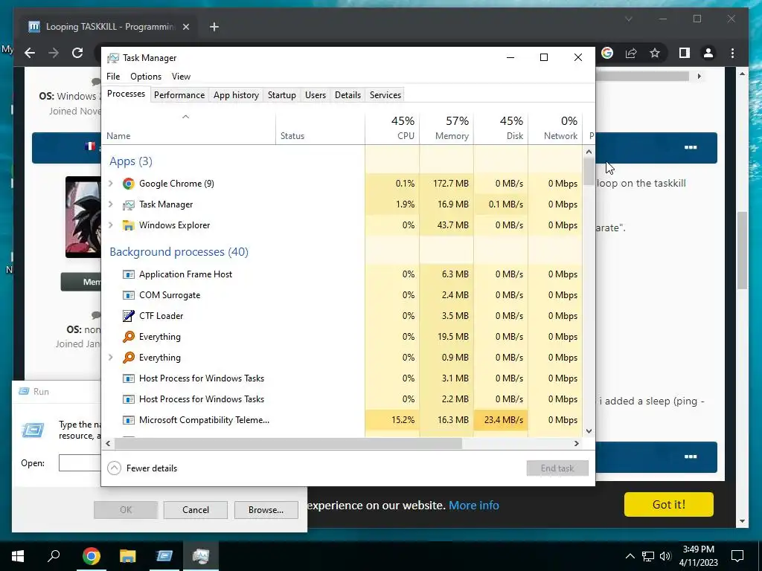Click Browse in the Run dialog
The image size is (762, 571).
pos(266,510)
